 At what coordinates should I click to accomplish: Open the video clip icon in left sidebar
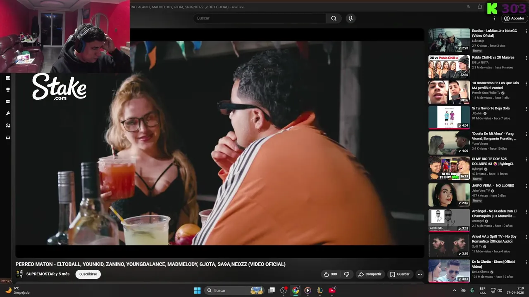pos(8,101)
